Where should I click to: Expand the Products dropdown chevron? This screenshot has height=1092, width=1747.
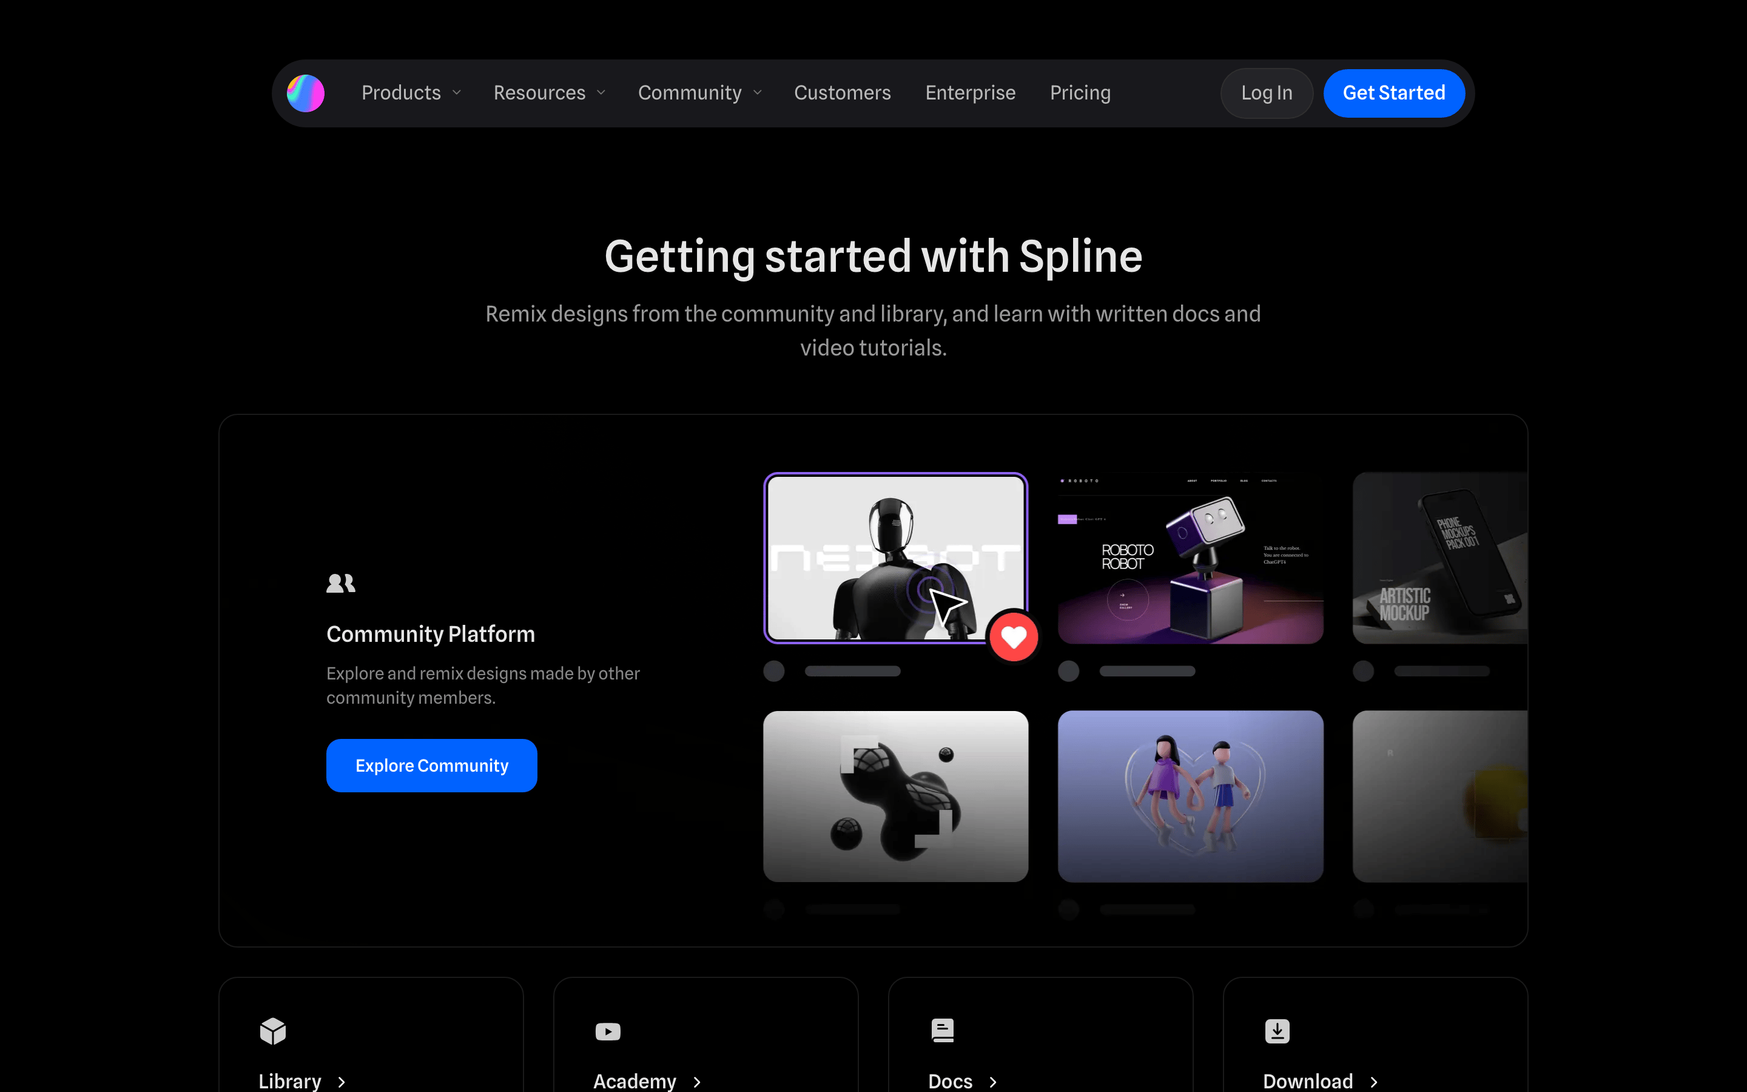point(456,93)
